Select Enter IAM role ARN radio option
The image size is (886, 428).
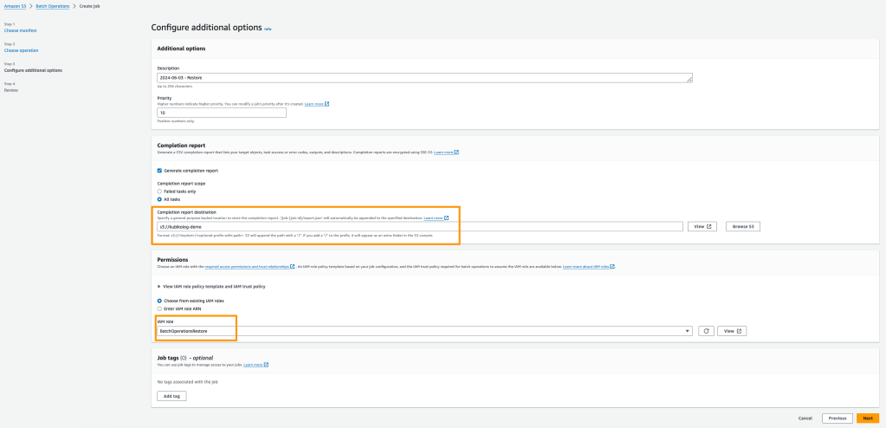pos(159,308)
